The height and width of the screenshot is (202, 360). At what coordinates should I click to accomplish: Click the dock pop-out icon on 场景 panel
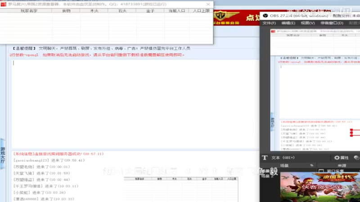tap(311, 165)
